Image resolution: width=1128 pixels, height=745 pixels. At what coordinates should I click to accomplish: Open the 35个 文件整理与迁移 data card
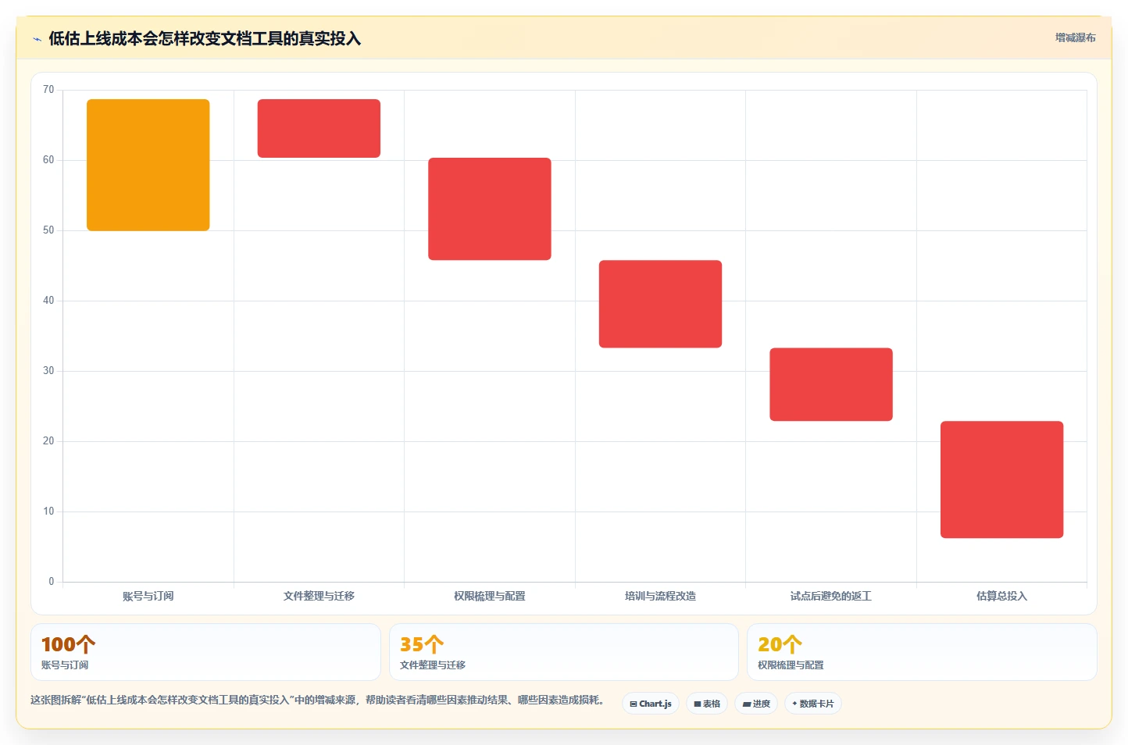pyautogui.click(x=564, y=652)
